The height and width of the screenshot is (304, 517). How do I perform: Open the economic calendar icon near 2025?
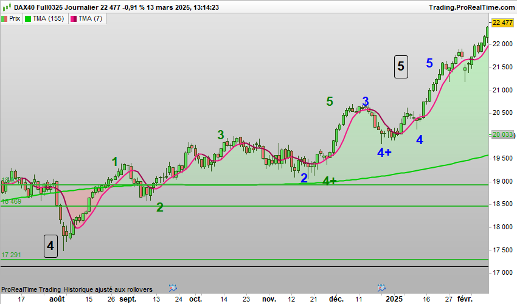click(381, 288)
